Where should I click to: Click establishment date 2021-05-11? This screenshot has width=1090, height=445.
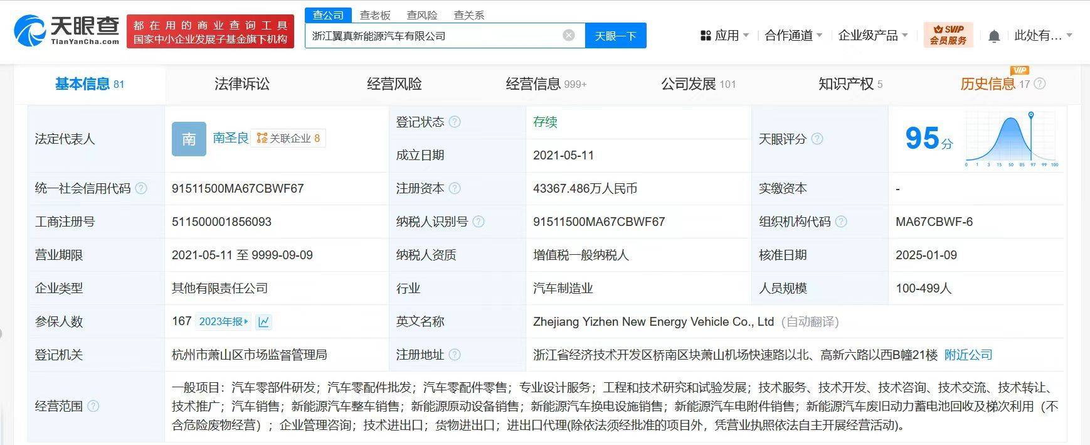563,155
